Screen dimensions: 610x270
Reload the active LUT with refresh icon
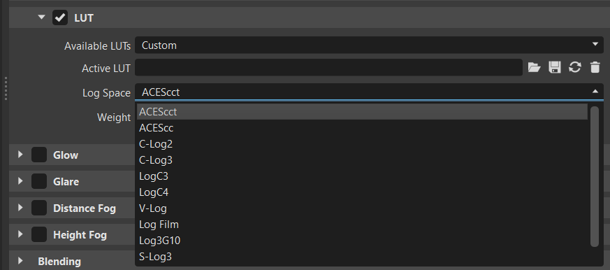pos(574,68)
